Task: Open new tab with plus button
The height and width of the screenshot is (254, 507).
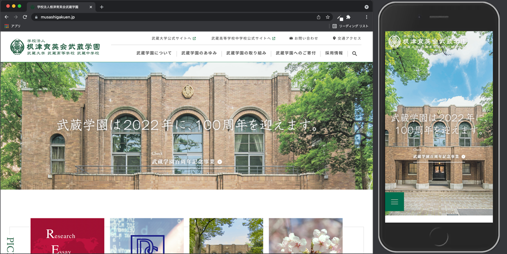Action: point(101,7)
